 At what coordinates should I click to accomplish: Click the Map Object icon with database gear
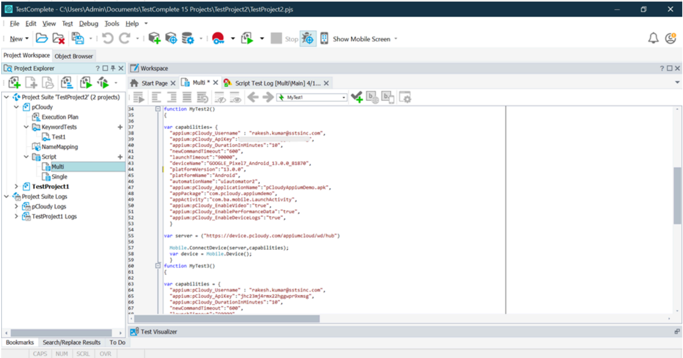tap(188, 38)
